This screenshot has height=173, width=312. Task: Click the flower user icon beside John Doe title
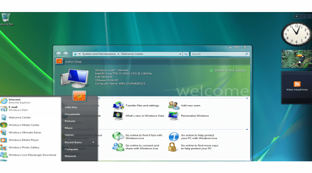point(59,61)
